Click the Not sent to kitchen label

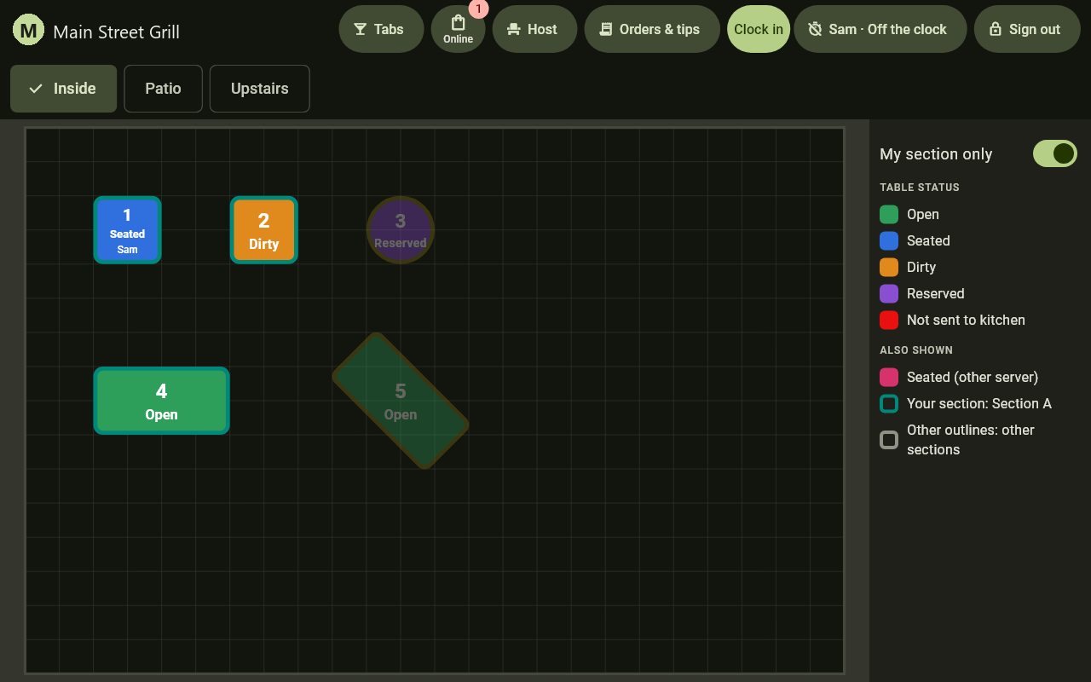click(x=966, y=321)
